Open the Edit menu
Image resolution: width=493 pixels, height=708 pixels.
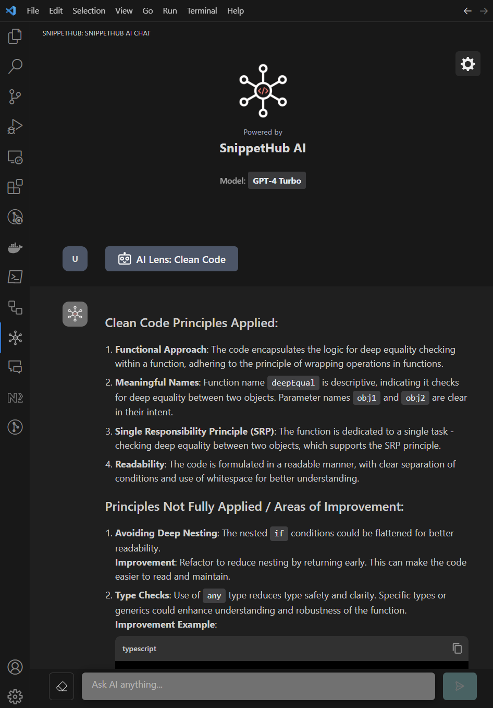(x=56, y=10)
